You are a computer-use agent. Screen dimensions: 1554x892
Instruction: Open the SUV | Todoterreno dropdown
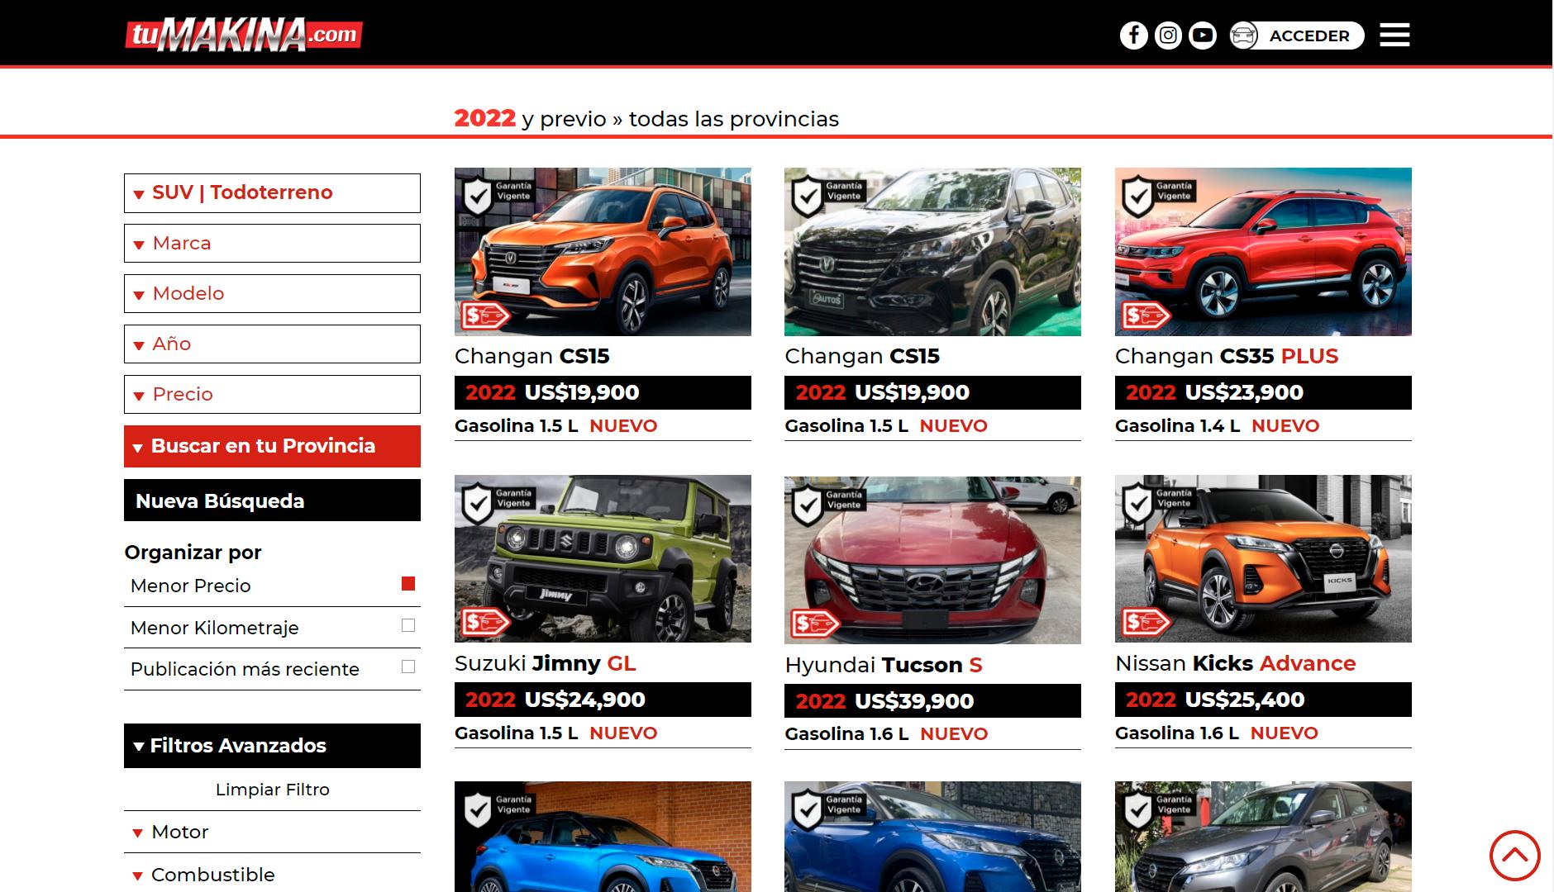tap(272, 192)
